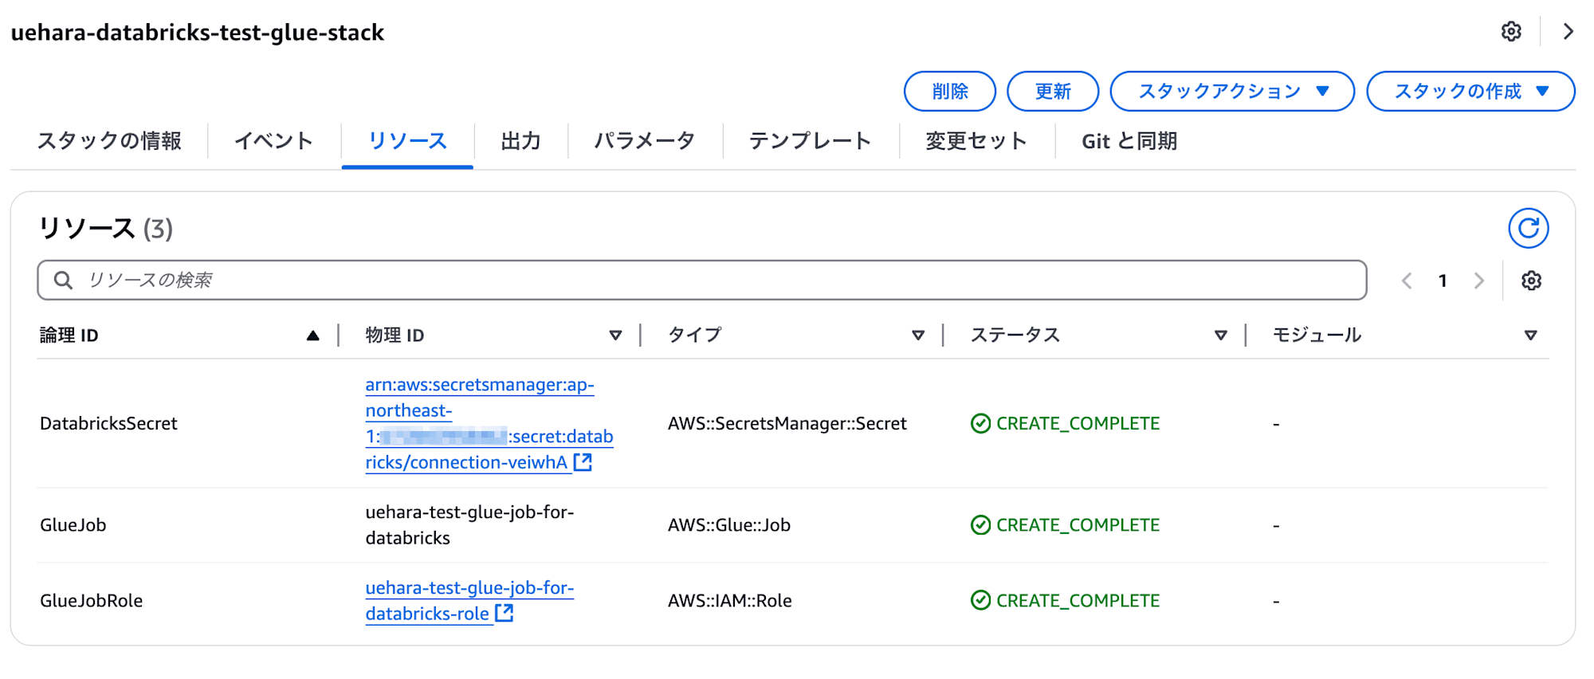Click the search magnifier icon

click(63, 280)
